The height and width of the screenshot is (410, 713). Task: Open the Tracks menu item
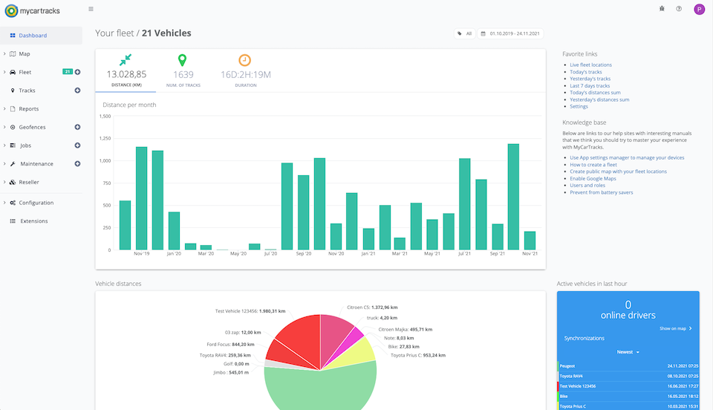pyautogui.click(x=41, y=91)
